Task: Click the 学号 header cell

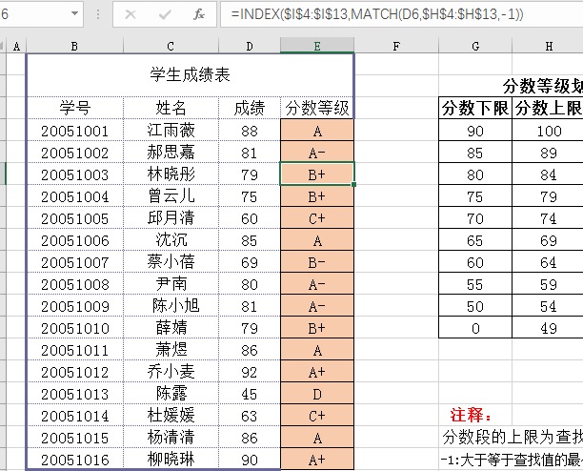Action: (75, 109)
